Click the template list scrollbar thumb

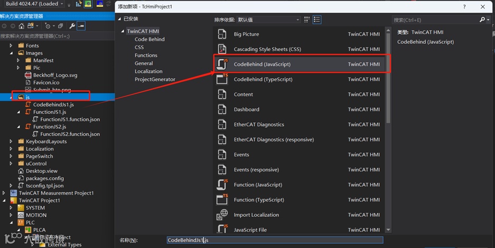[388, 78]
